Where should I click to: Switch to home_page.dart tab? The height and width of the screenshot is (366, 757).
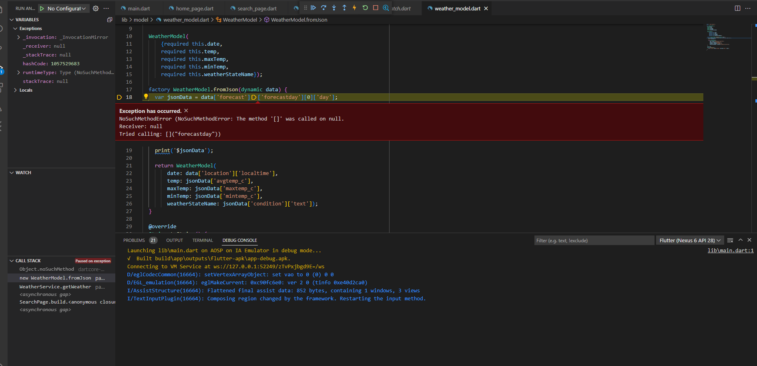pyautogui.click(x=195, y=8)
